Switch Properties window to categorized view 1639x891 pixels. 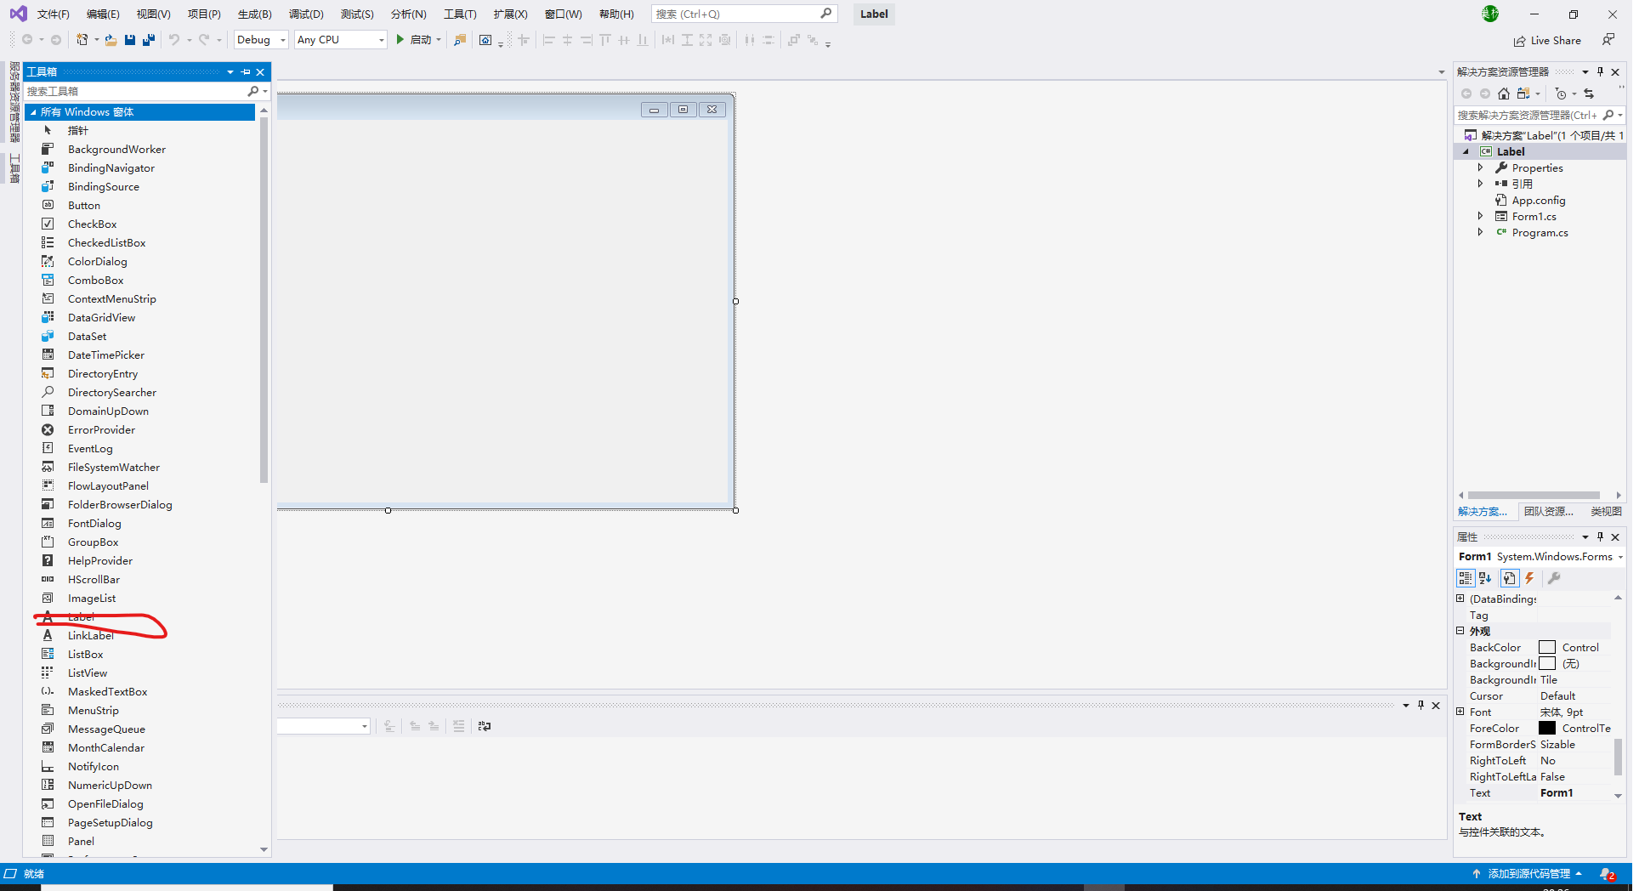coord(1465,578)
